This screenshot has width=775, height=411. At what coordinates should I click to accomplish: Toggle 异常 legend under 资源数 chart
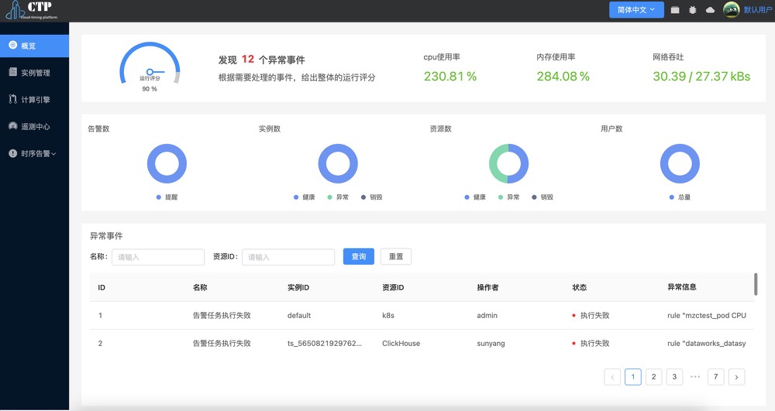tap(508, 197)
